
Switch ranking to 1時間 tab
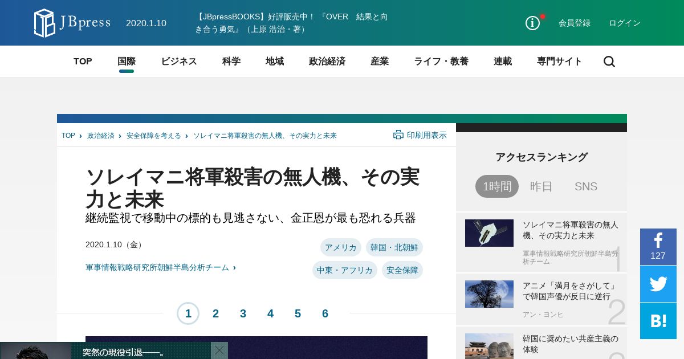click(497, 186)
